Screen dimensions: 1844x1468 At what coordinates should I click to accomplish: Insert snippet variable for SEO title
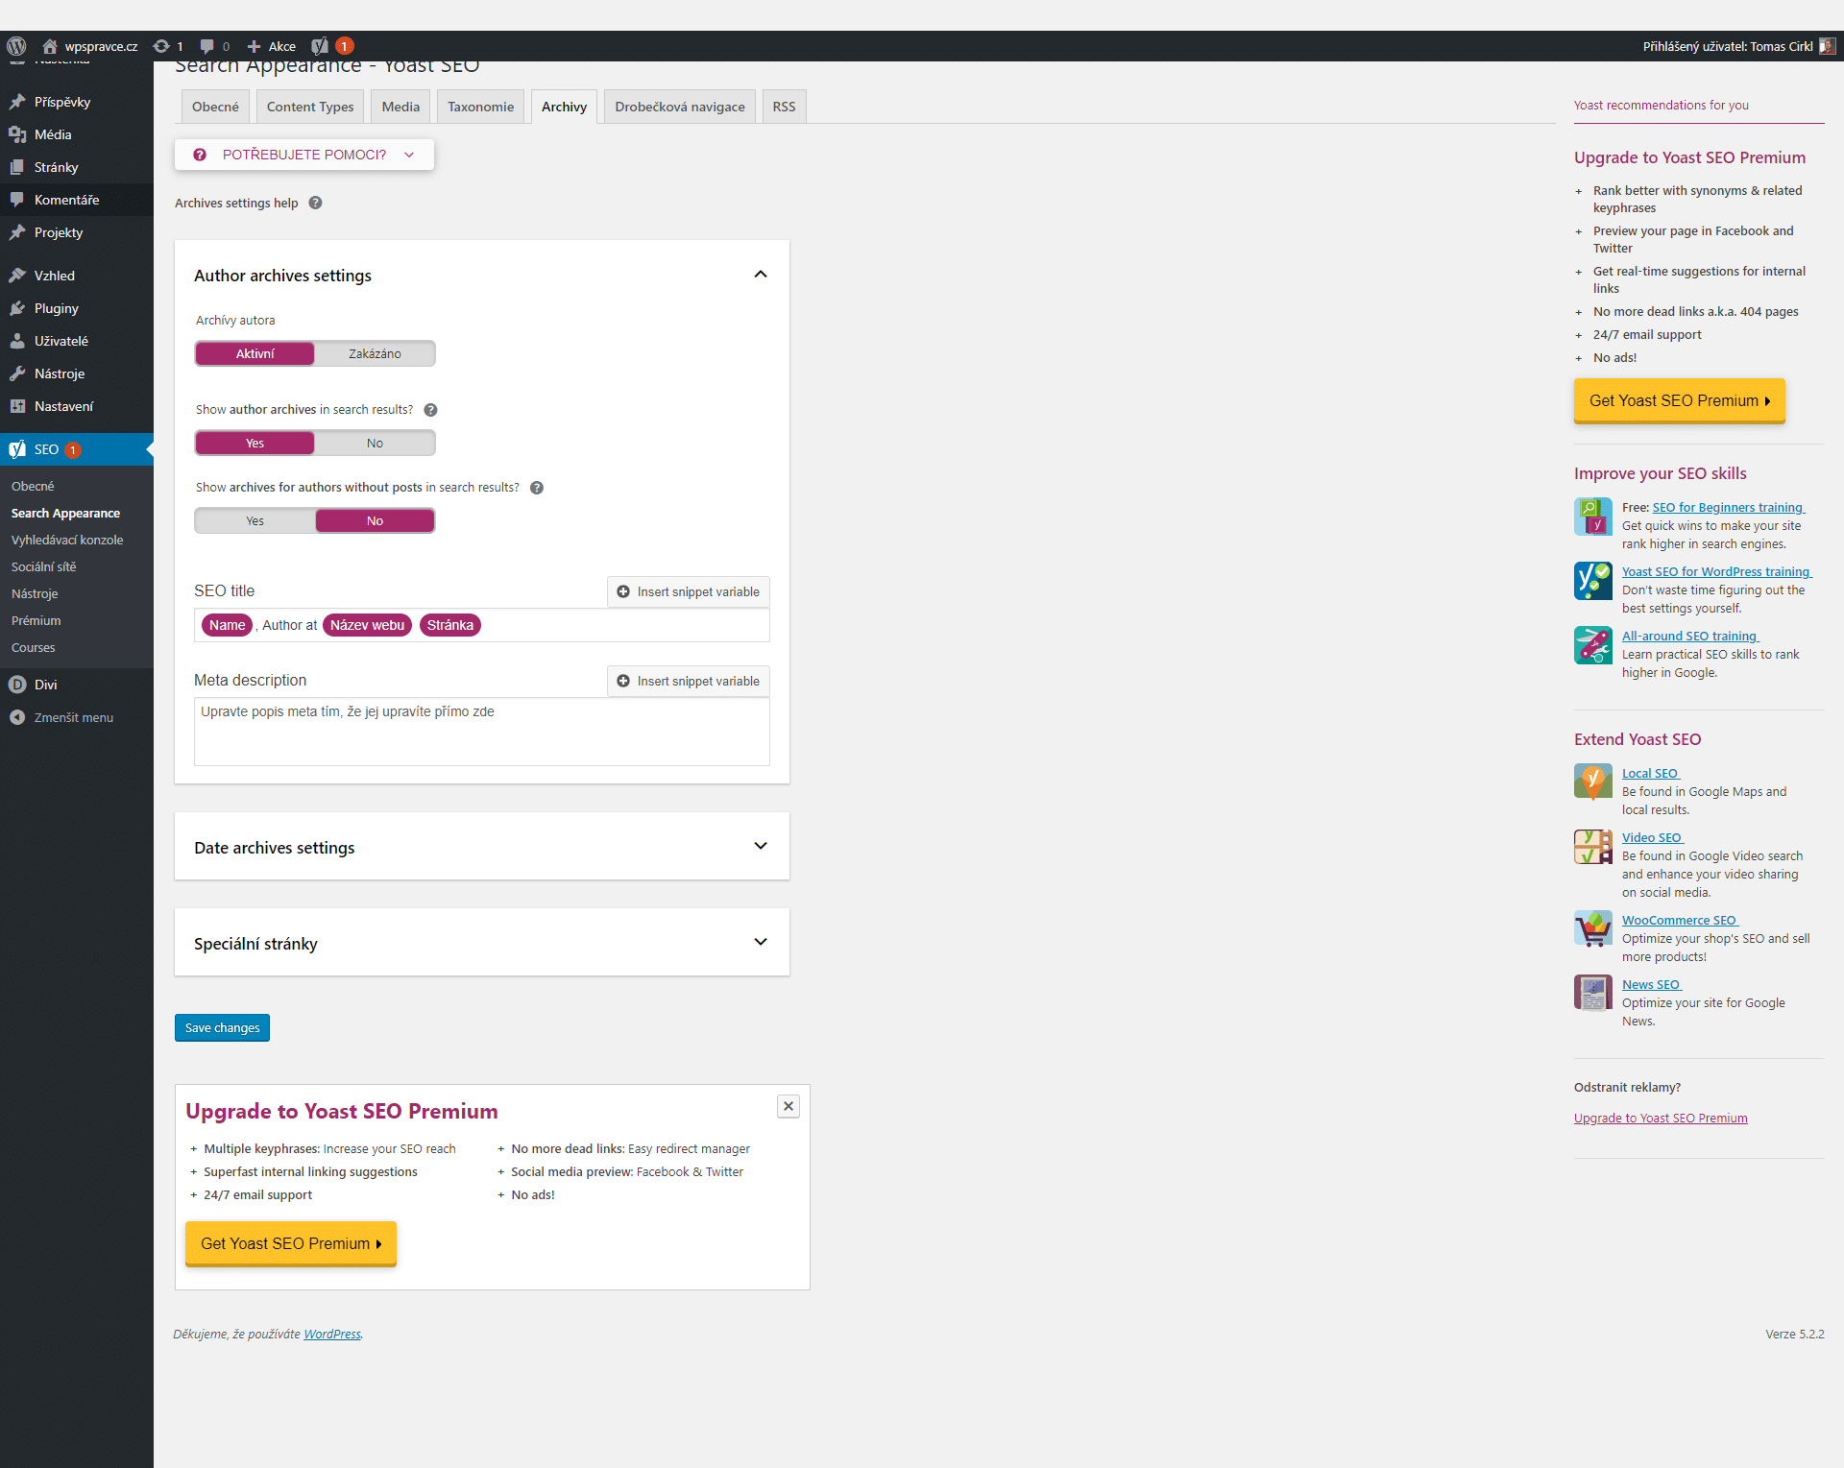689,591
